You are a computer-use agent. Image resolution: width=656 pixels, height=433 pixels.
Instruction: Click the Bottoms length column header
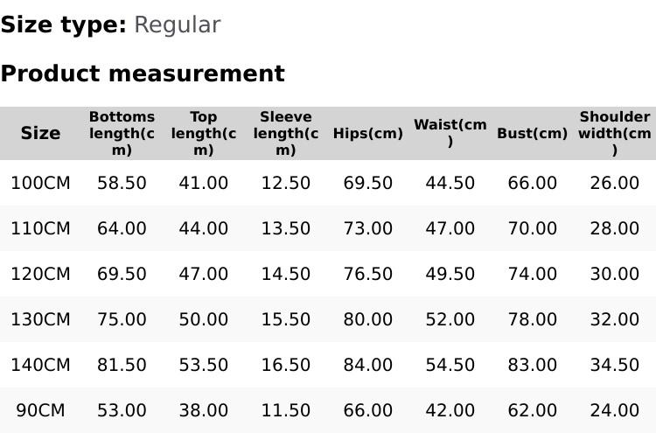122,133
